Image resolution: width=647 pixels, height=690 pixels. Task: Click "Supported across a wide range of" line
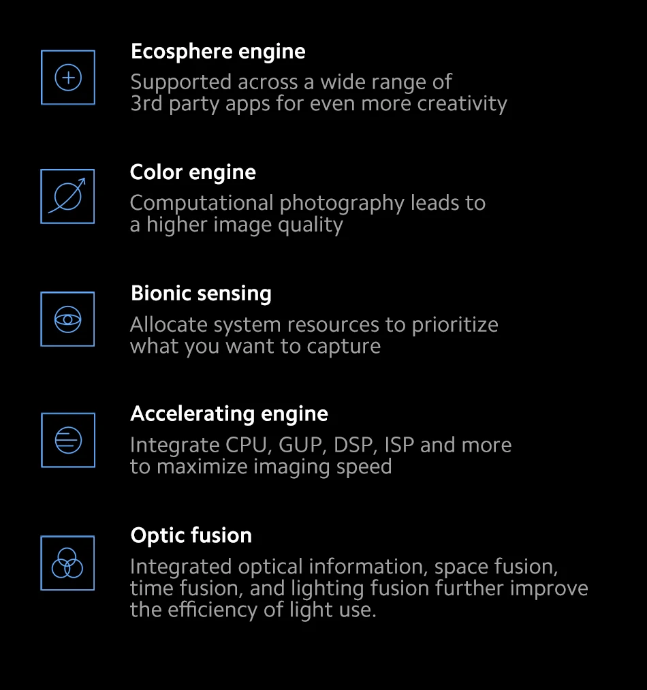point(291,82)
